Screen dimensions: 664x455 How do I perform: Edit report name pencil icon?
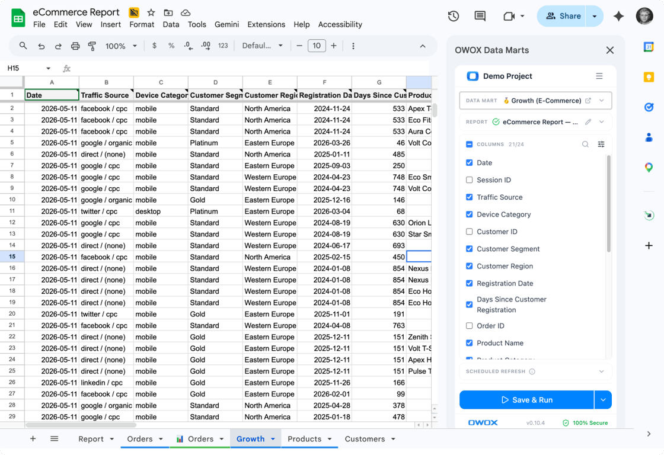pyautogui.click(x=588, y=122)
